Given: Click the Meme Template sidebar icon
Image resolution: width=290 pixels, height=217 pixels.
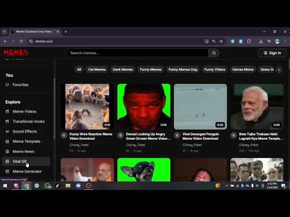Looking at the screenshot, I should click(7, 142).
